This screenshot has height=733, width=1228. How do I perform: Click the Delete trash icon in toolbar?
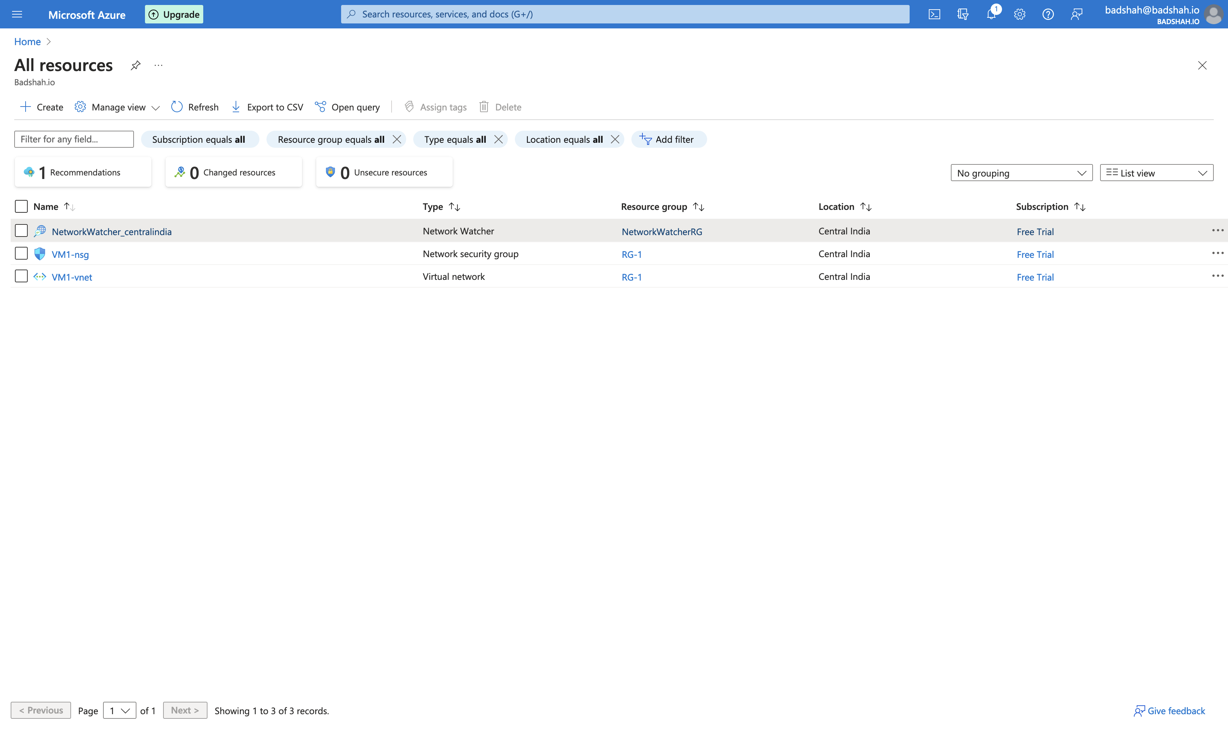[484, 107]
